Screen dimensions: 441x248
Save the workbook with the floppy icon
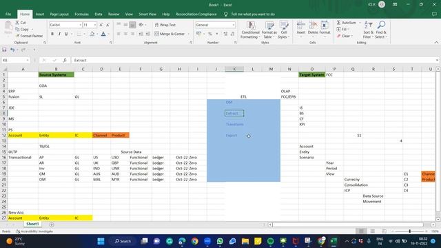click(4, 50)
